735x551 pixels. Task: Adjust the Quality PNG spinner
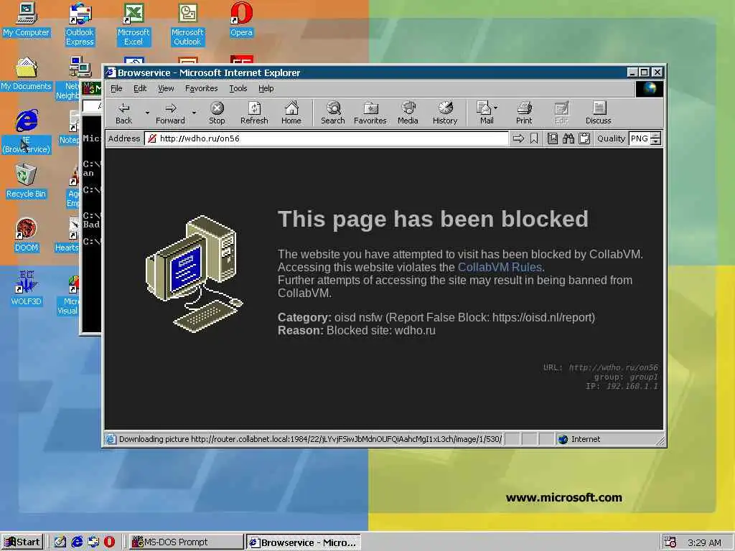point(656,138)
